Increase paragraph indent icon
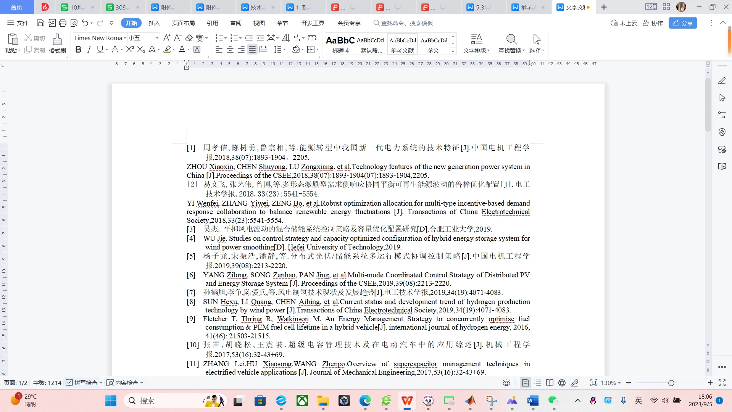732x412 pixels. coord(260,38)
